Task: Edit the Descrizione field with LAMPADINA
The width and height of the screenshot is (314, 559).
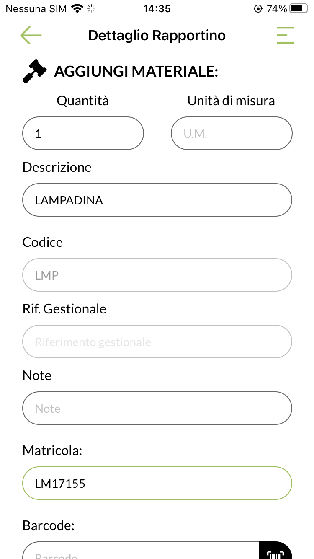Action: [157, 200]
